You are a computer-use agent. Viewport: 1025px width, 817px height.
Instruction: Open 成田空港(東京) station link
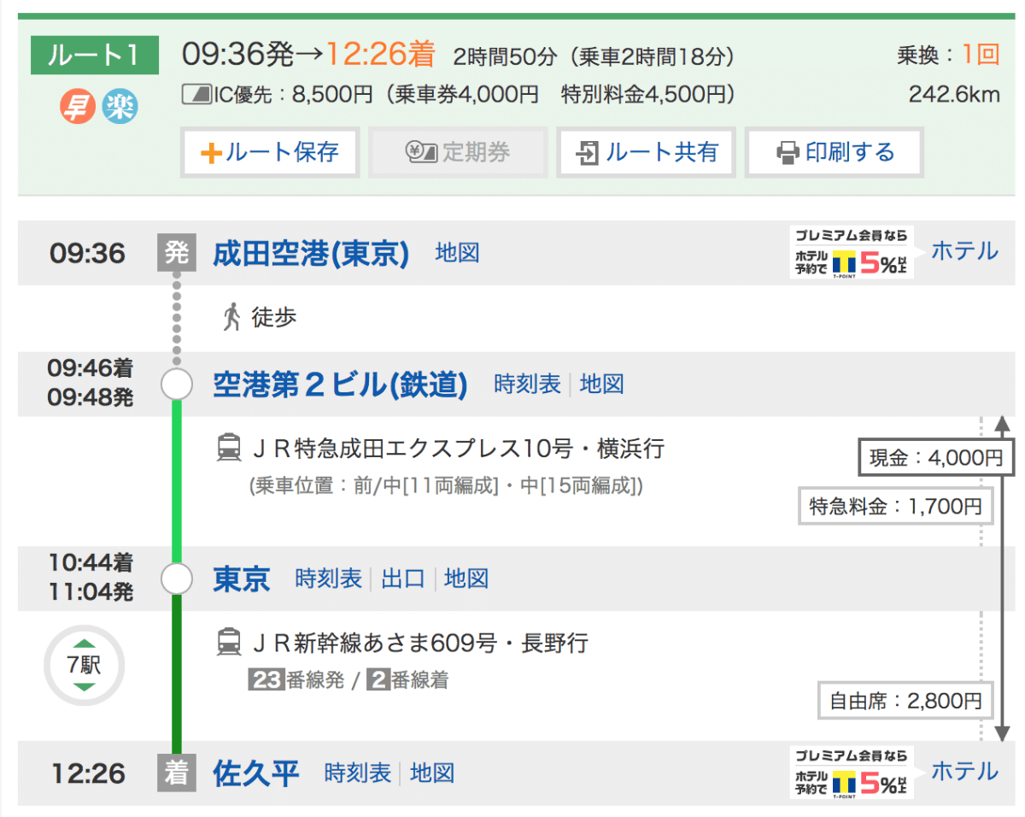311,254
